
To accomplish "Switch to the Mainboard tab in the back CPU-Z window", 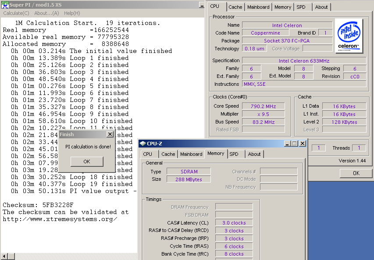I will (258, 7).
